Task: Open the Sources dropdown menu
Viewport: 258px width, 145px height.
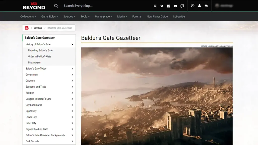Action: pyautogui.click(x=69, y=17)
